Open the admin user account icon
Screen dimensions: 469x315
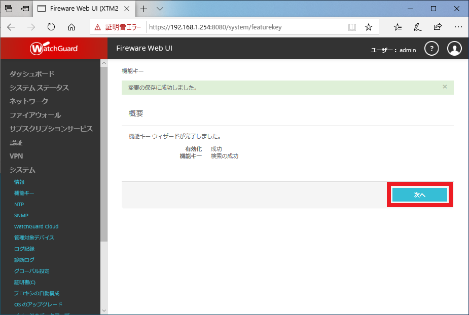[x=454, y=49]
